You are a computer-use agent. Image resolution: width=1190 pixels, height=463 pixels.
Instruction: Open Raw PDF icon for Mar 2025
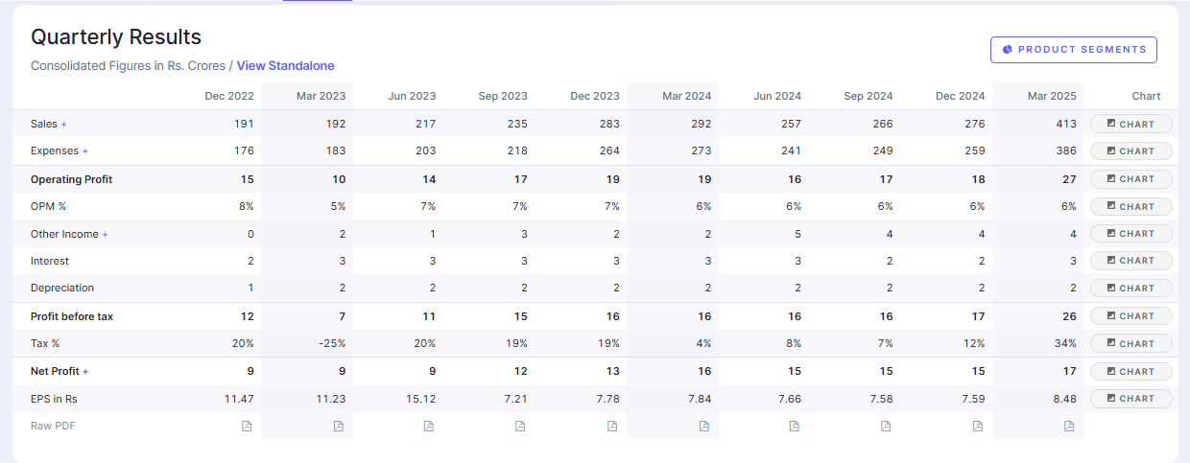tap(1069, 427)
